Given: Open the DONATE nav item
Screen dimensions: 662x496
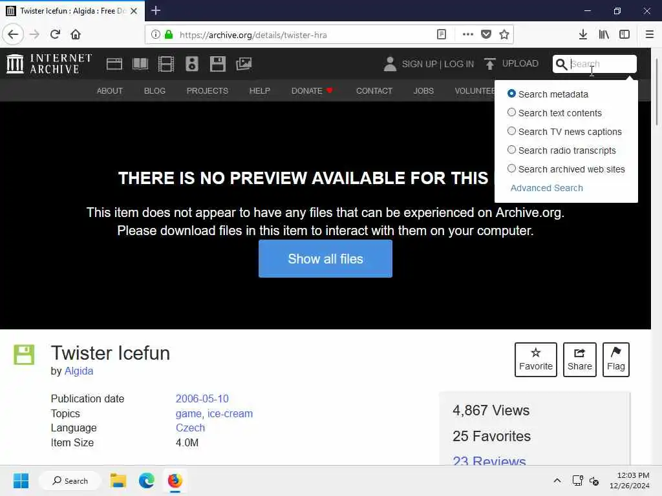Looking at the screenshot, I should 312,90.
